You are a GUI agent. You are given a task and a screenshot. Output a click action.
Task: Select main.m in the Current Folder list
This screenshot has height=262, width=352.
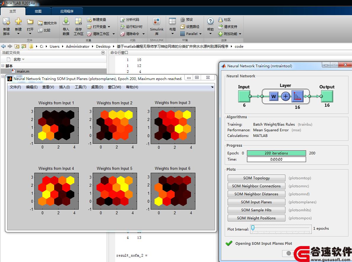[x=53, y=71]
